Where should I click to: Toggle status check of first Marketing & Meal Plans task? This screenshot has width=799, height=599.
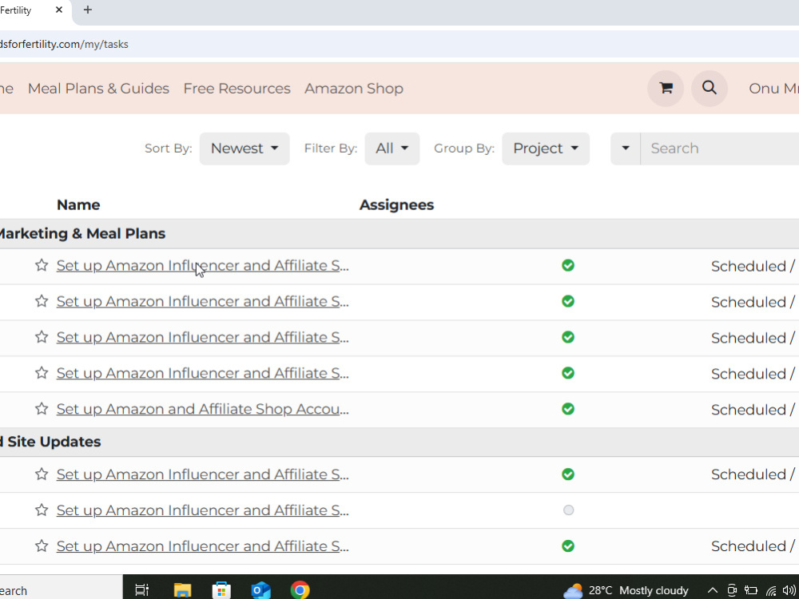(x=567, y=265)
